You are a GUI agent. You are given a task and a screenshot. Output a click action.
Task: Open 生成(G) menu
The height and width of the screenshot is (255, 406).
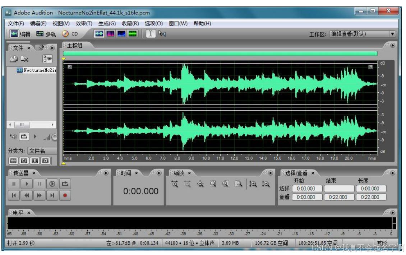(x=107, y=23)
